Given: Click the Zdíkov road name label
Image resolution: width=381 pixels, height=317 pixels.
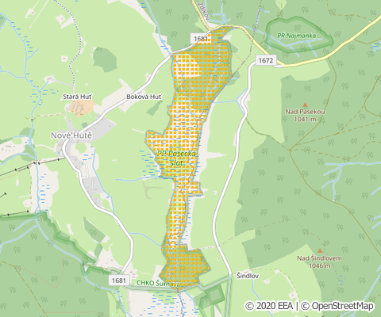Looking at the screenshot, I should pyautogui.click(x=203, y=11).
